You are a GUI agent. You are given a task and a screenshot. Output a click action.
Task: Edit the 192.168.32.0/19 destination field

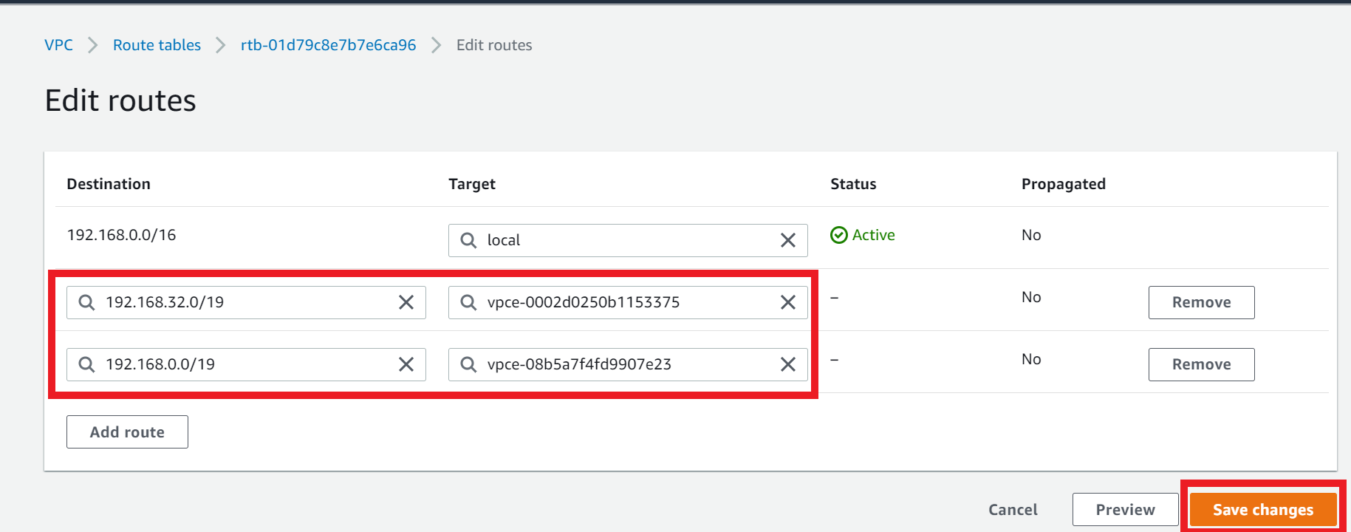pyautogui.click(x=246, y=302)
